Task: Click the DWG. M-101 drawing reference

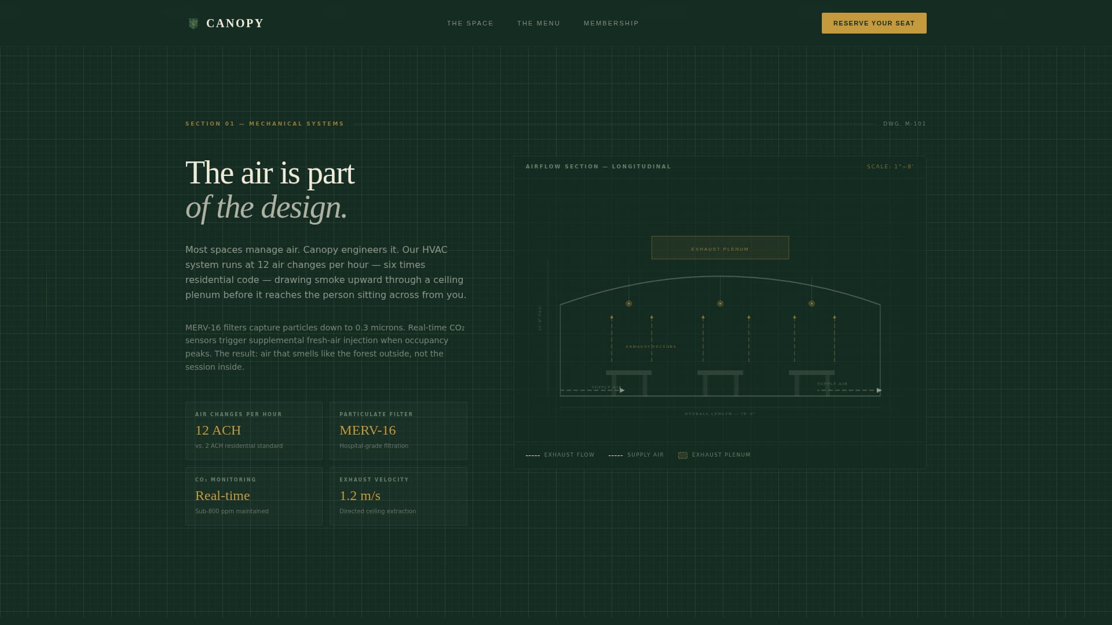Action: click(904, 123)
